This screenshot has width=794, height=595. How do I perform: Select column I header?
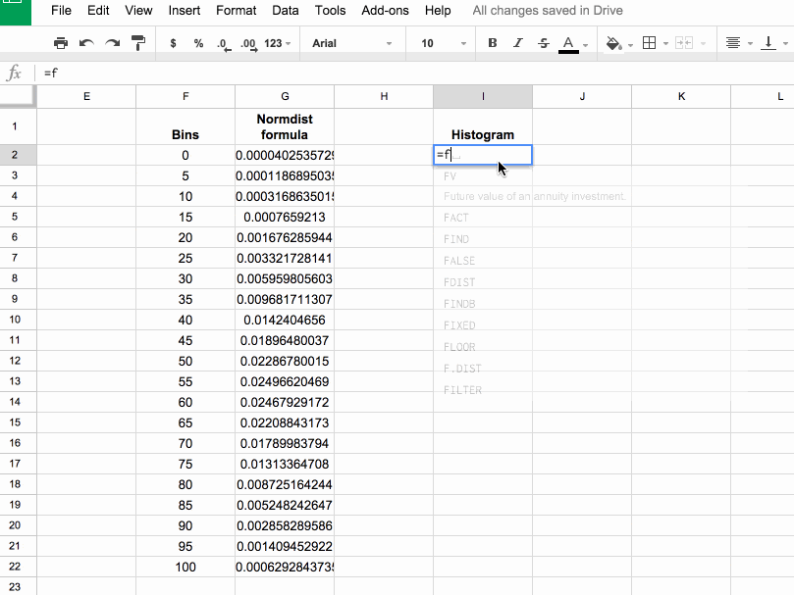[483, 96]
